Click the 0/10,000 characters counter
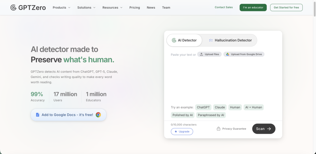316x154 pixels. (184, 125)
